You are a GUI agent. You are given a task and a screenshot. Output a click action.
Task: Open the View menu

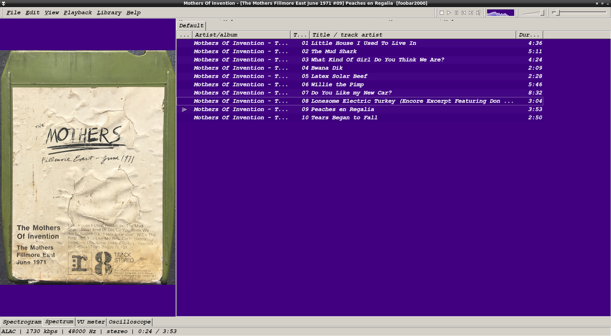tap(52, 12)
